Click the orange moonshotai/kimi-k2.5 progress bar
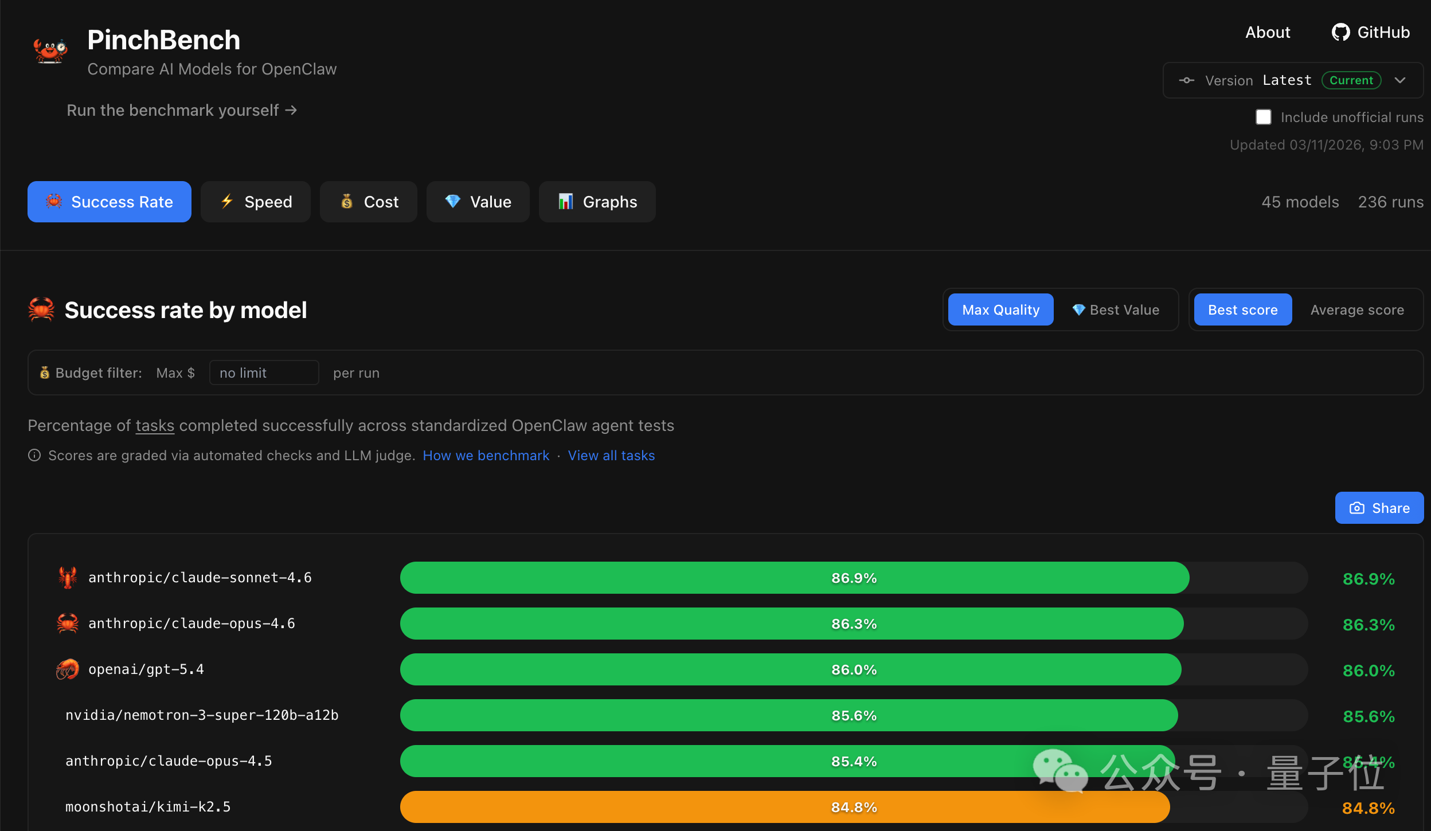 (784, 807)
